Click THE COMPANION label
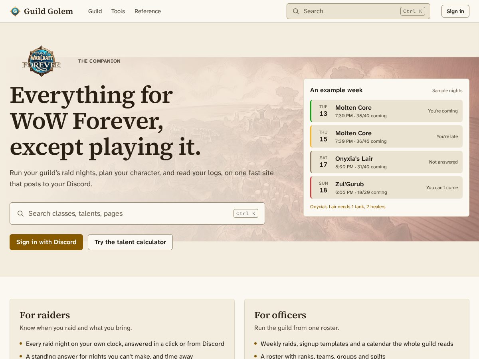Screen dimensions: 479x359 tap(99, 61)
